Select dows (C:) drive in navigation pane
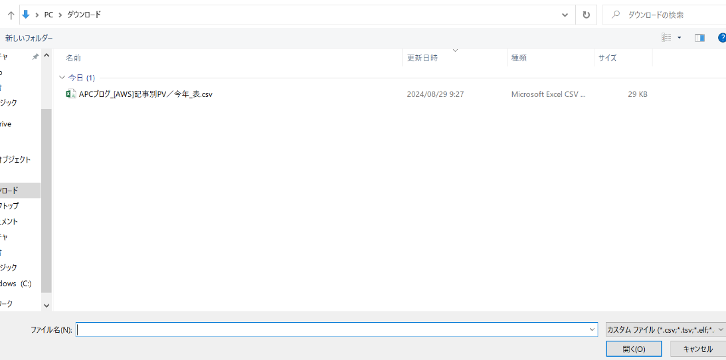 pyautogui.click(x=16, y=284)
